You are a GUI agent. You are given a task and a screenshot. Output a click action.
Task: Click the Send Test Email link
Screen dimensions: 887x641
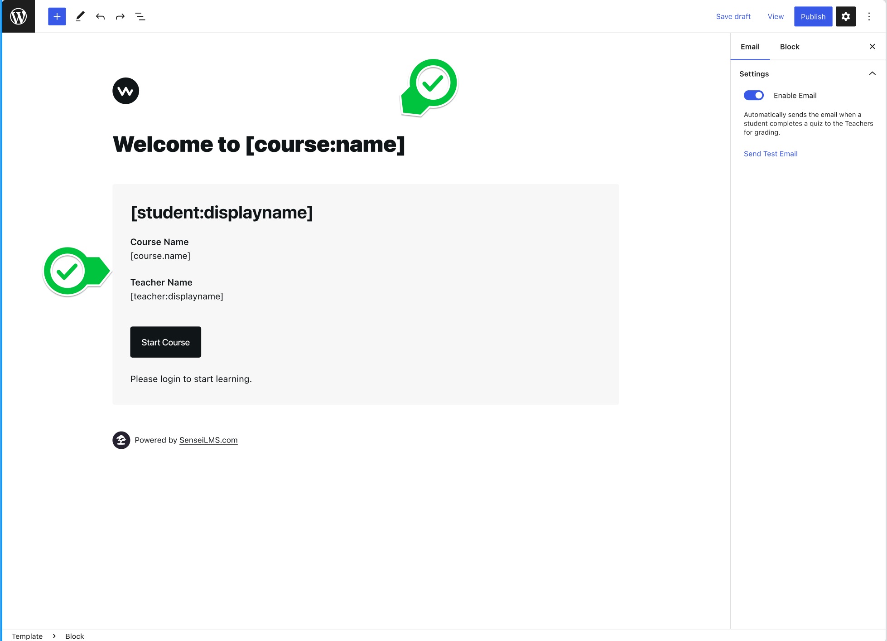coord(771,154)
